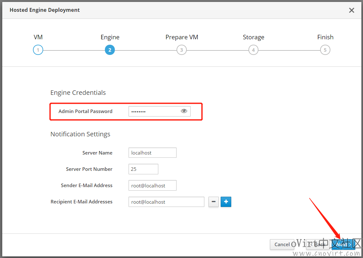Click the Recipient E-Mail Addresses label

tap(82, 201)
